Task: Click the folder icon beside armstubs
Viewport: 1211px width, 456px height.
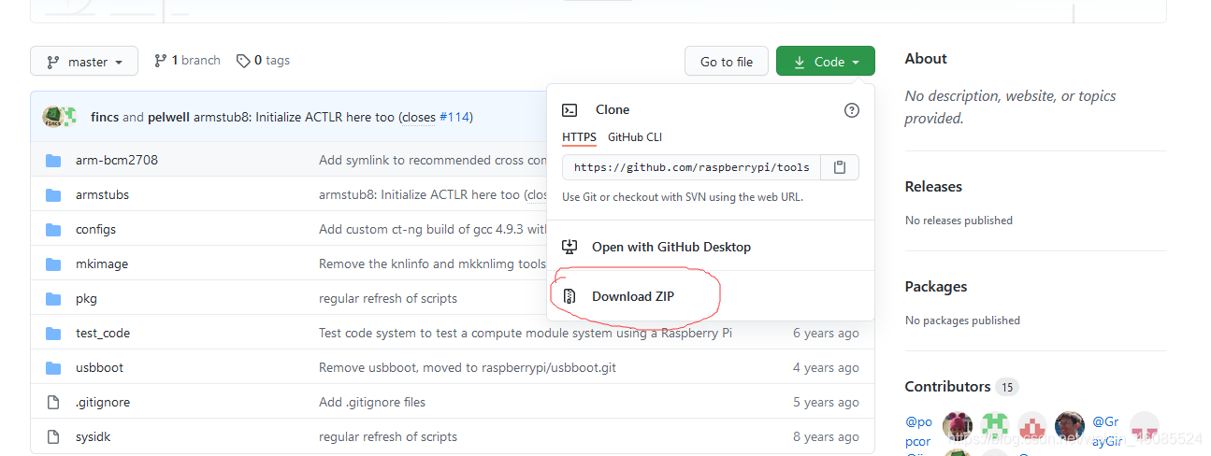Action: coord(53,194)
